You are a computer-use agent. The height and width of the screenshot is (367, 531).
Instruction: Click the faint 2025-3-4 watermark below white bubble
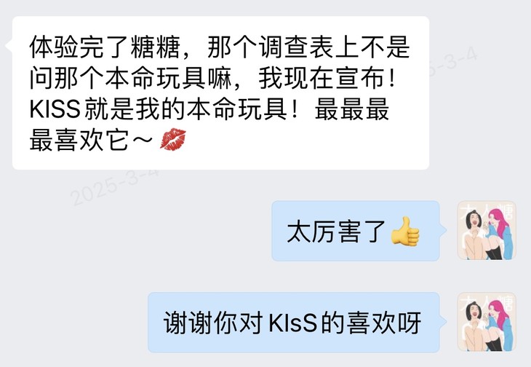click(115, 186)
